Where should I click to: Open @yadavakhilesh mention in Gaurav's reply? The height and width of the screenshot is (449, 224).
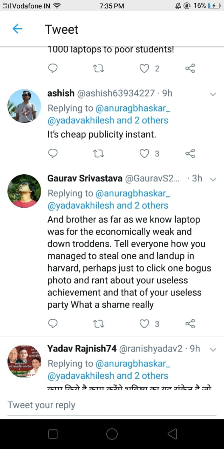[x=81, y=206]
